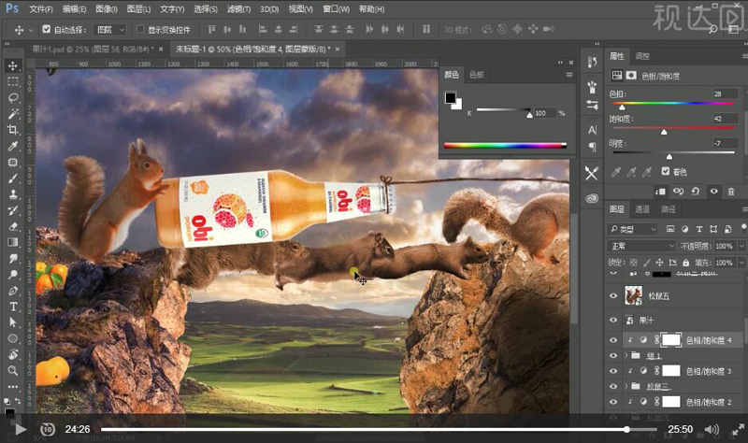This screenshot has width=748, height=443.
Task: Play the video
Action: click(21, 429)
